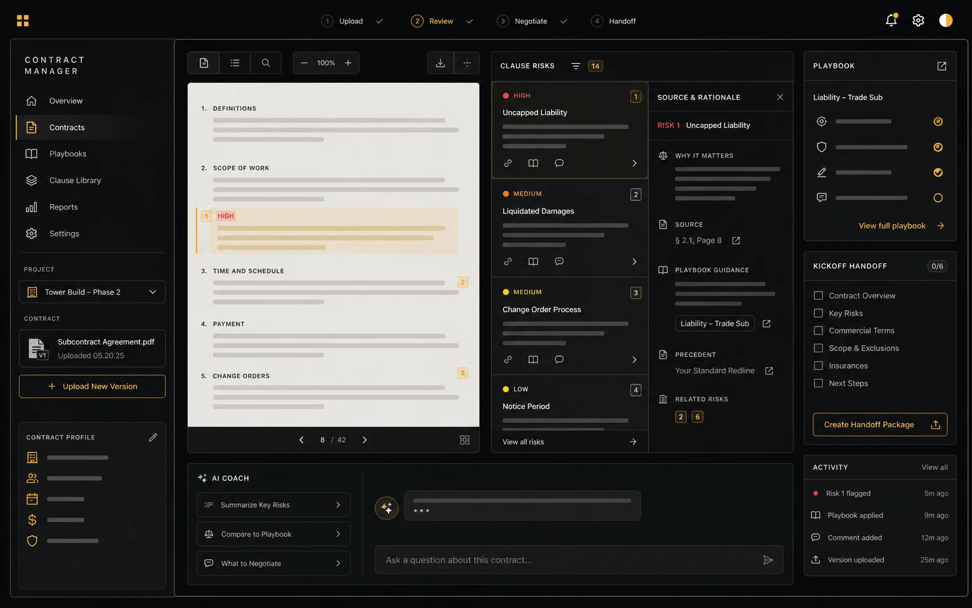Open page thumbnails grid view
The height and width of the screenshot is (608, 972).
[x=465, y=440]
